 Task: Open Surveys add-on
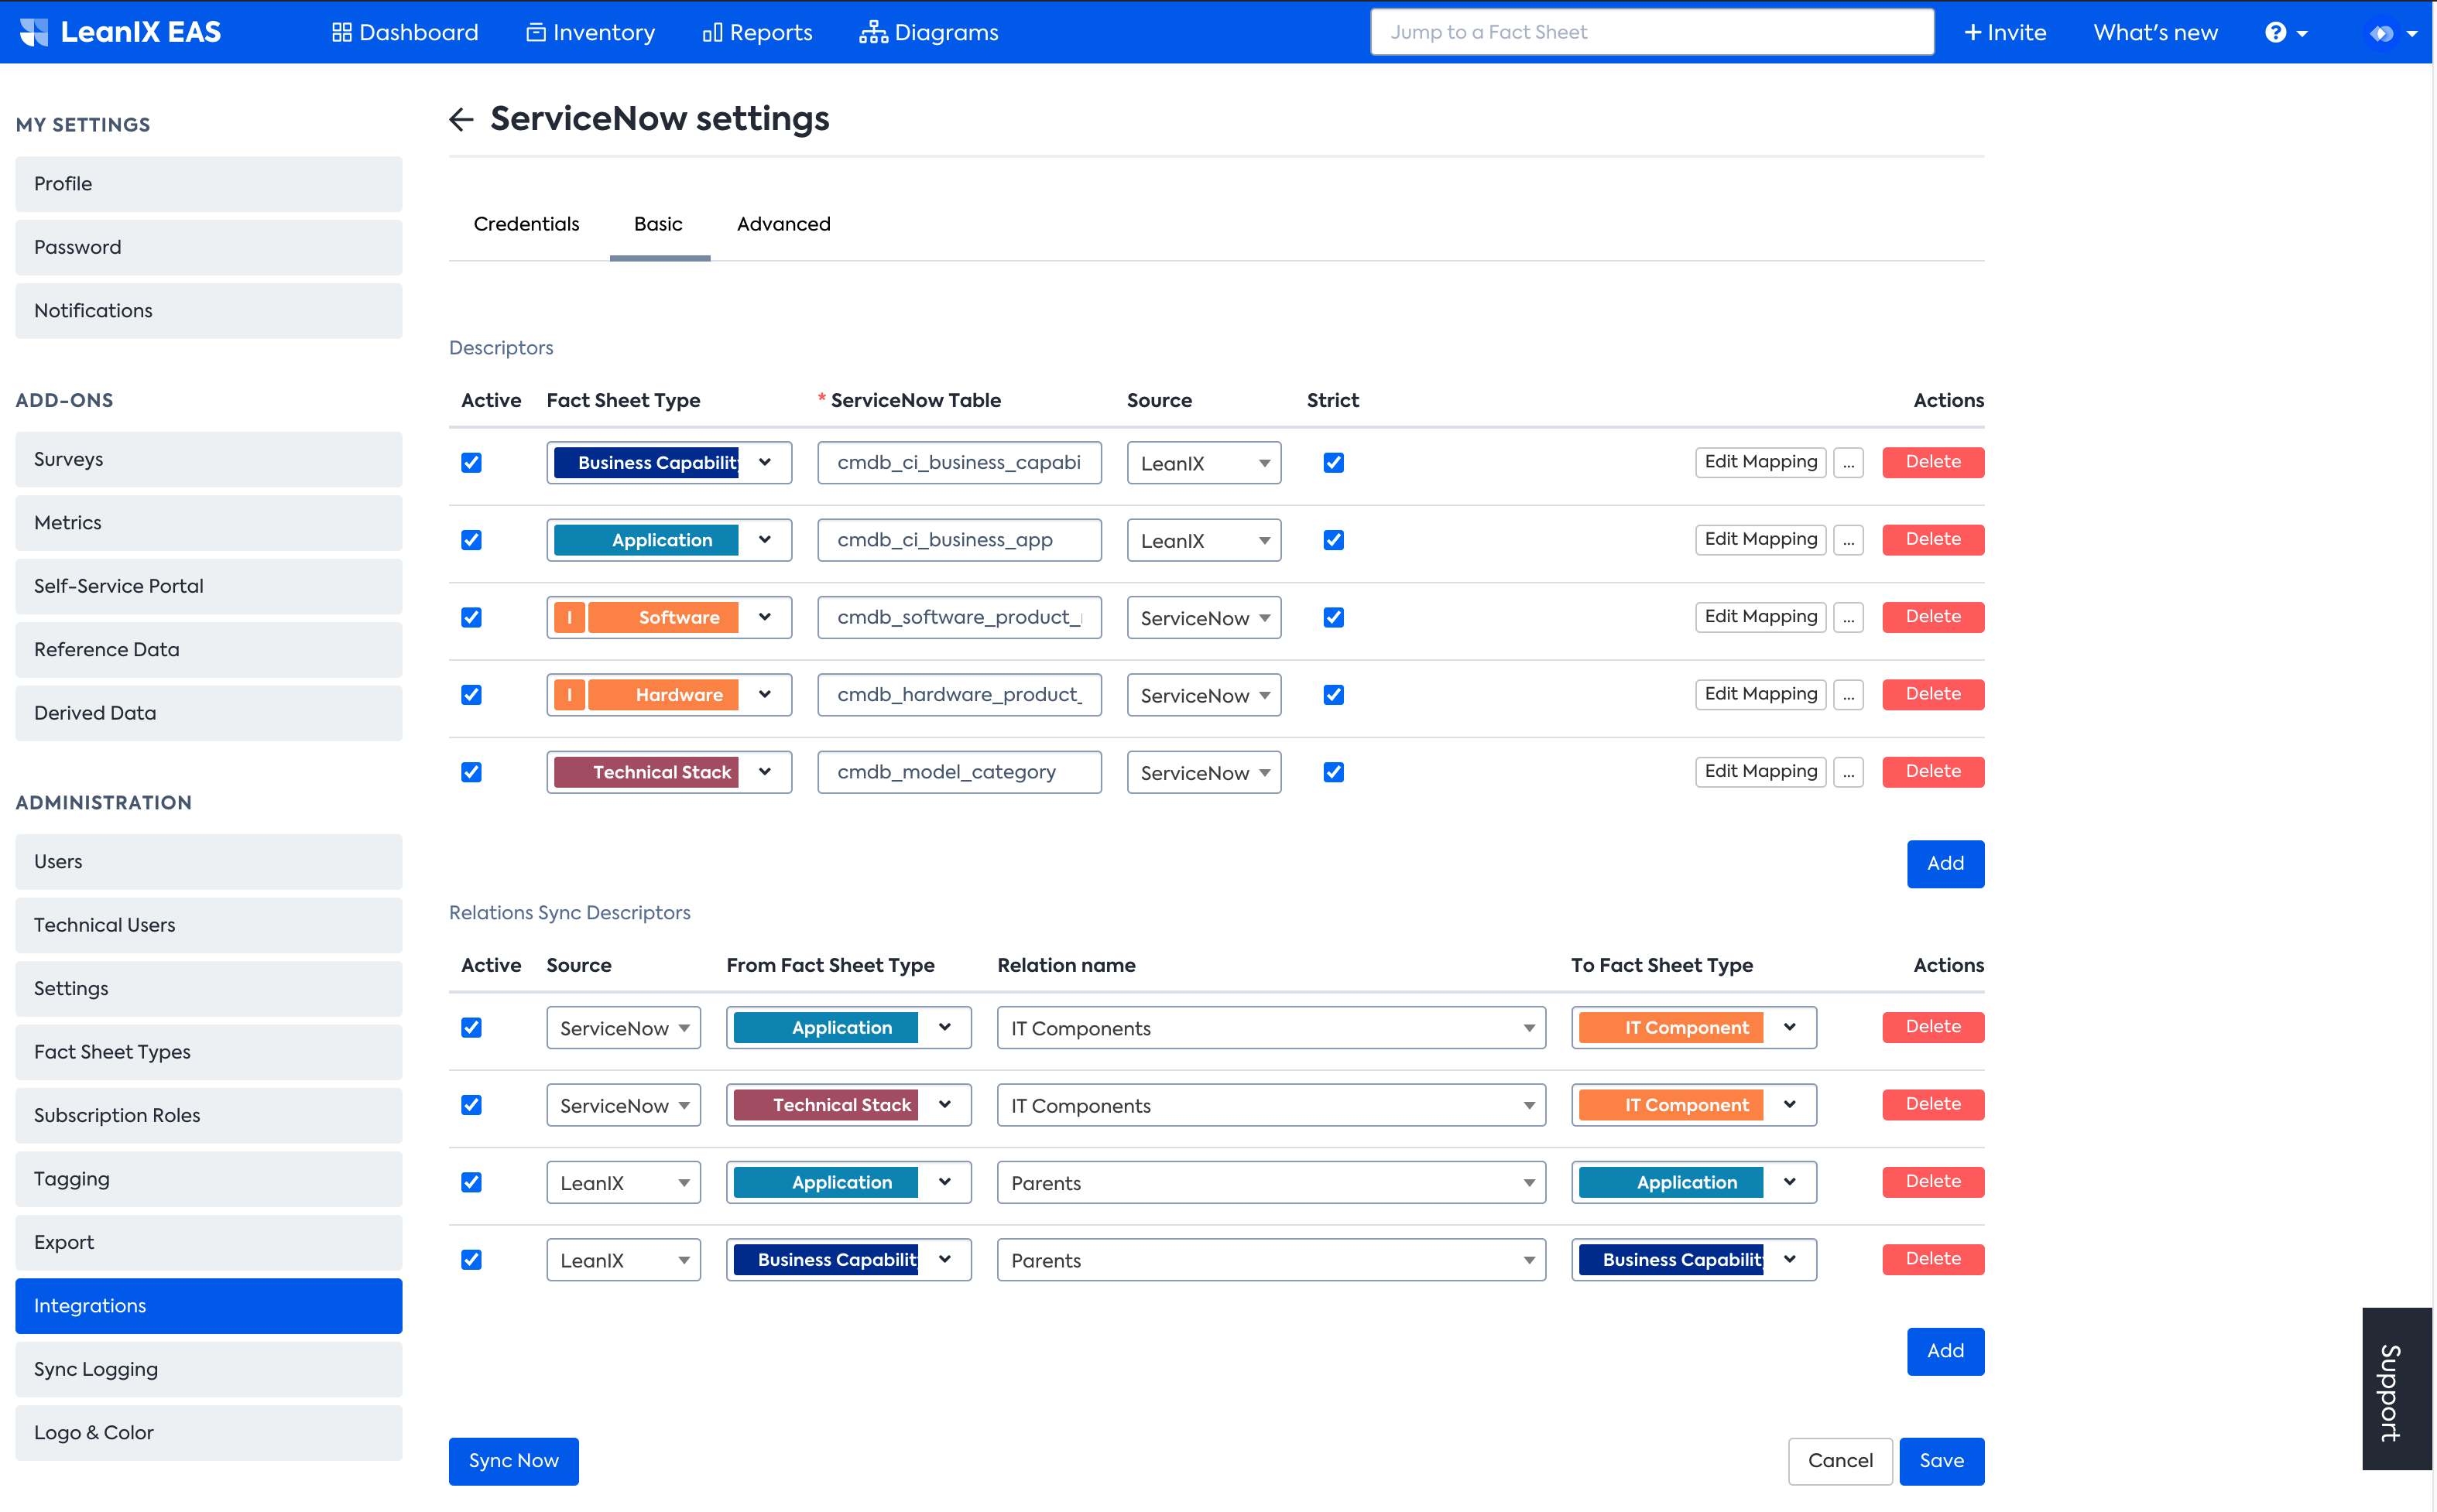coord(209,460)
